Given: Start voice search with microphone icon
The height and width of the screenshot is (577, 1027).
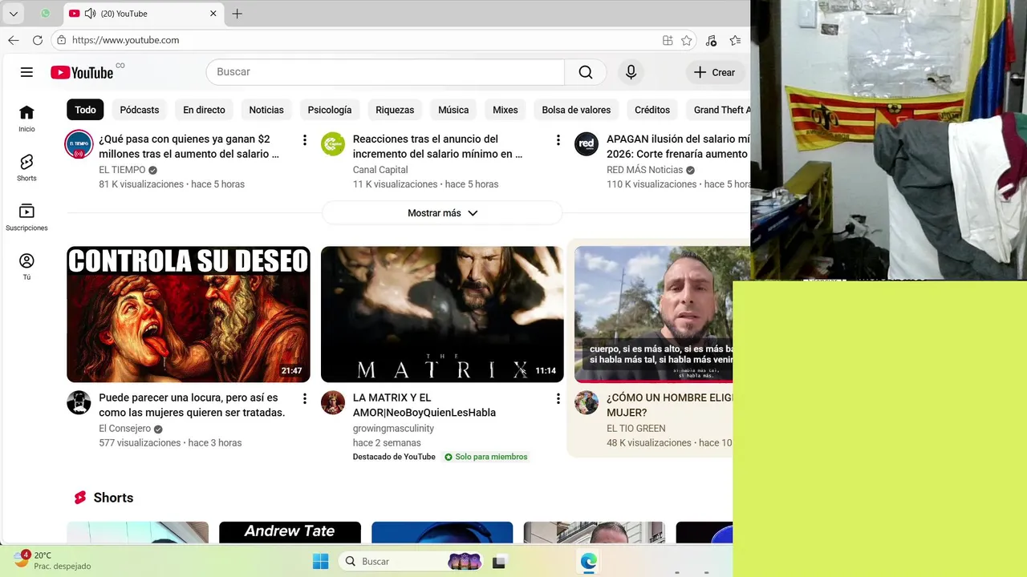Looking at the screenshot, I should click(631, 72).
